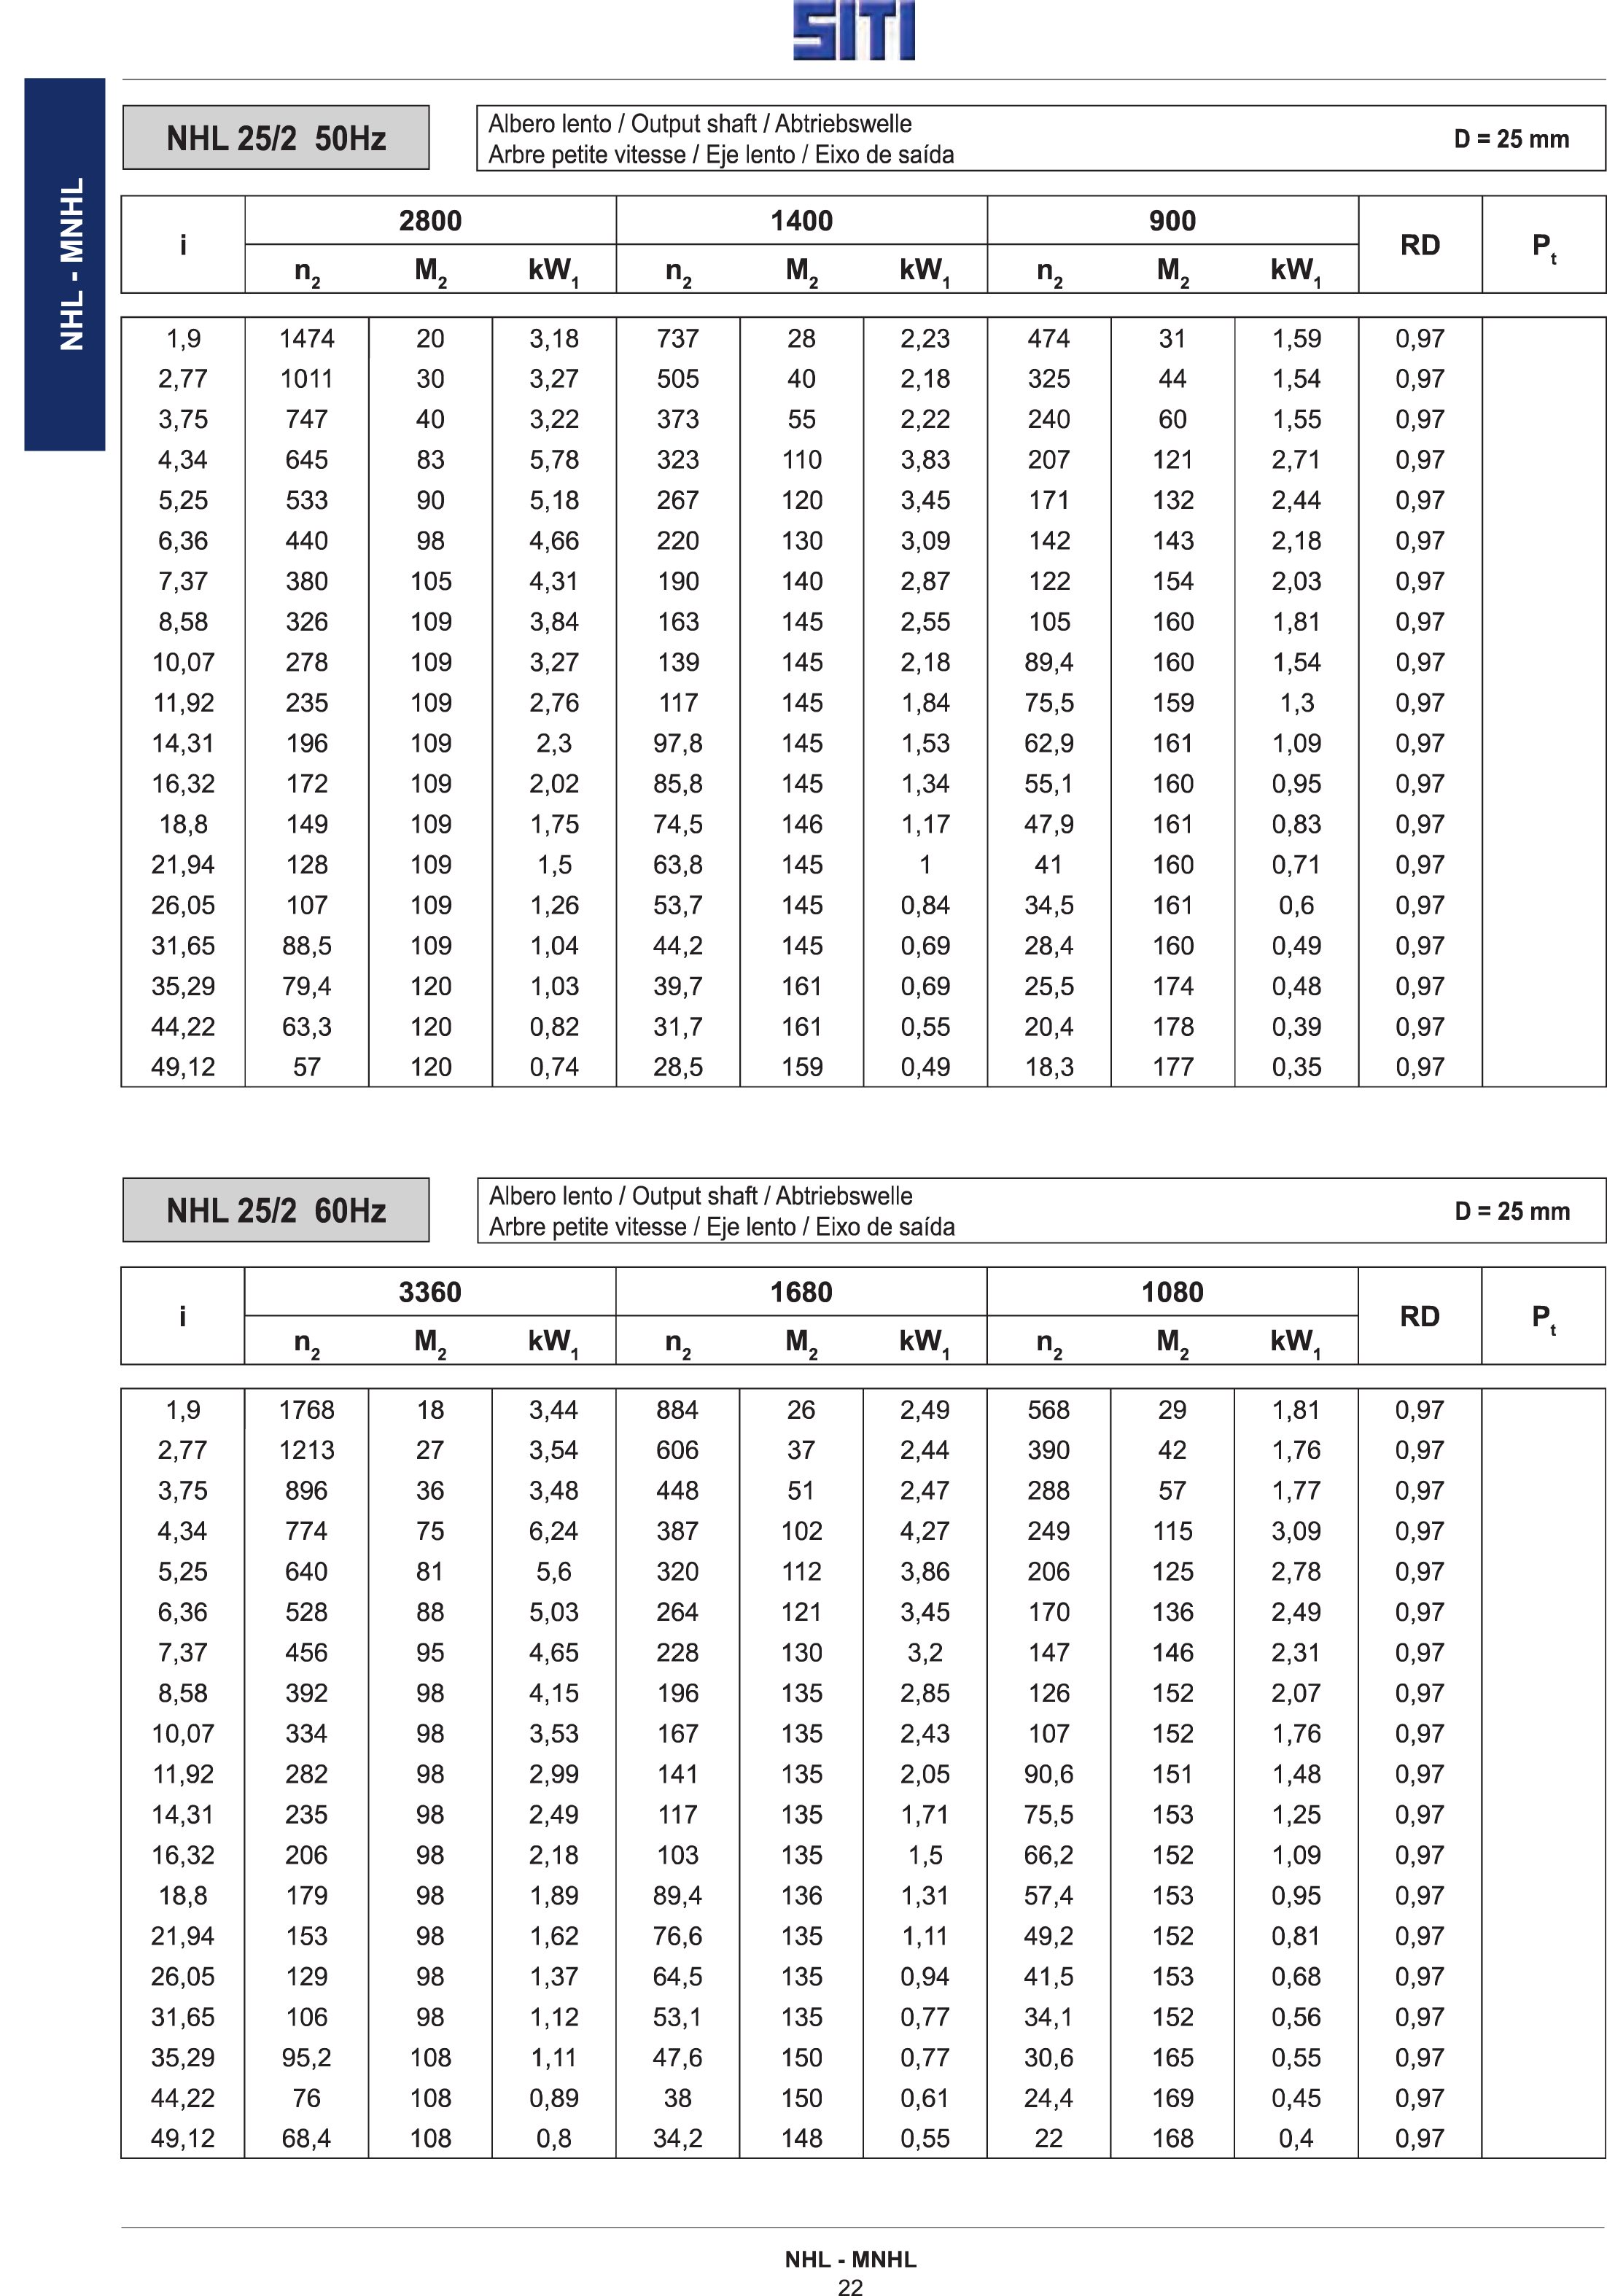Select the 900 speed column header

point(1172,221)
